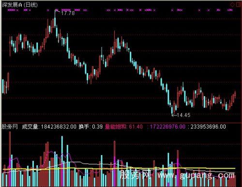Click the diamond icon beside the square window icon
The image size is (242, 187).
(x=232, y=5)
